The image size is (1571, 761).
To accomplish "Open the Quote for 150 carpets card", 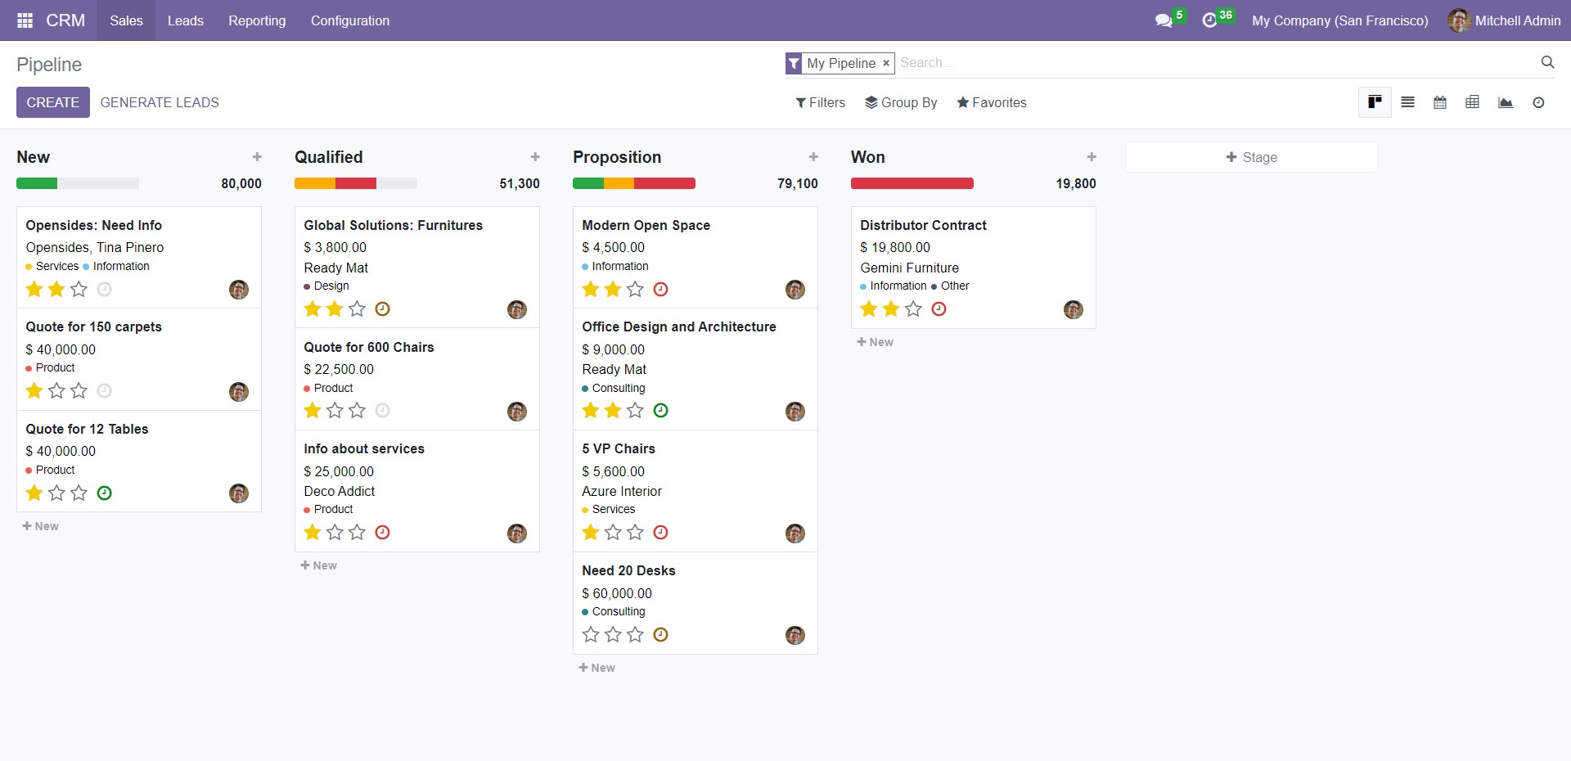I will (x=139, y=359).
